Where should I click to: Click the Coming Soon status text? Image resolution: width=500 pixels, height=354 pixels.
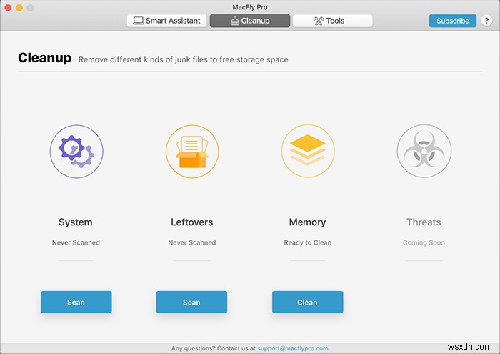(424, 242)
